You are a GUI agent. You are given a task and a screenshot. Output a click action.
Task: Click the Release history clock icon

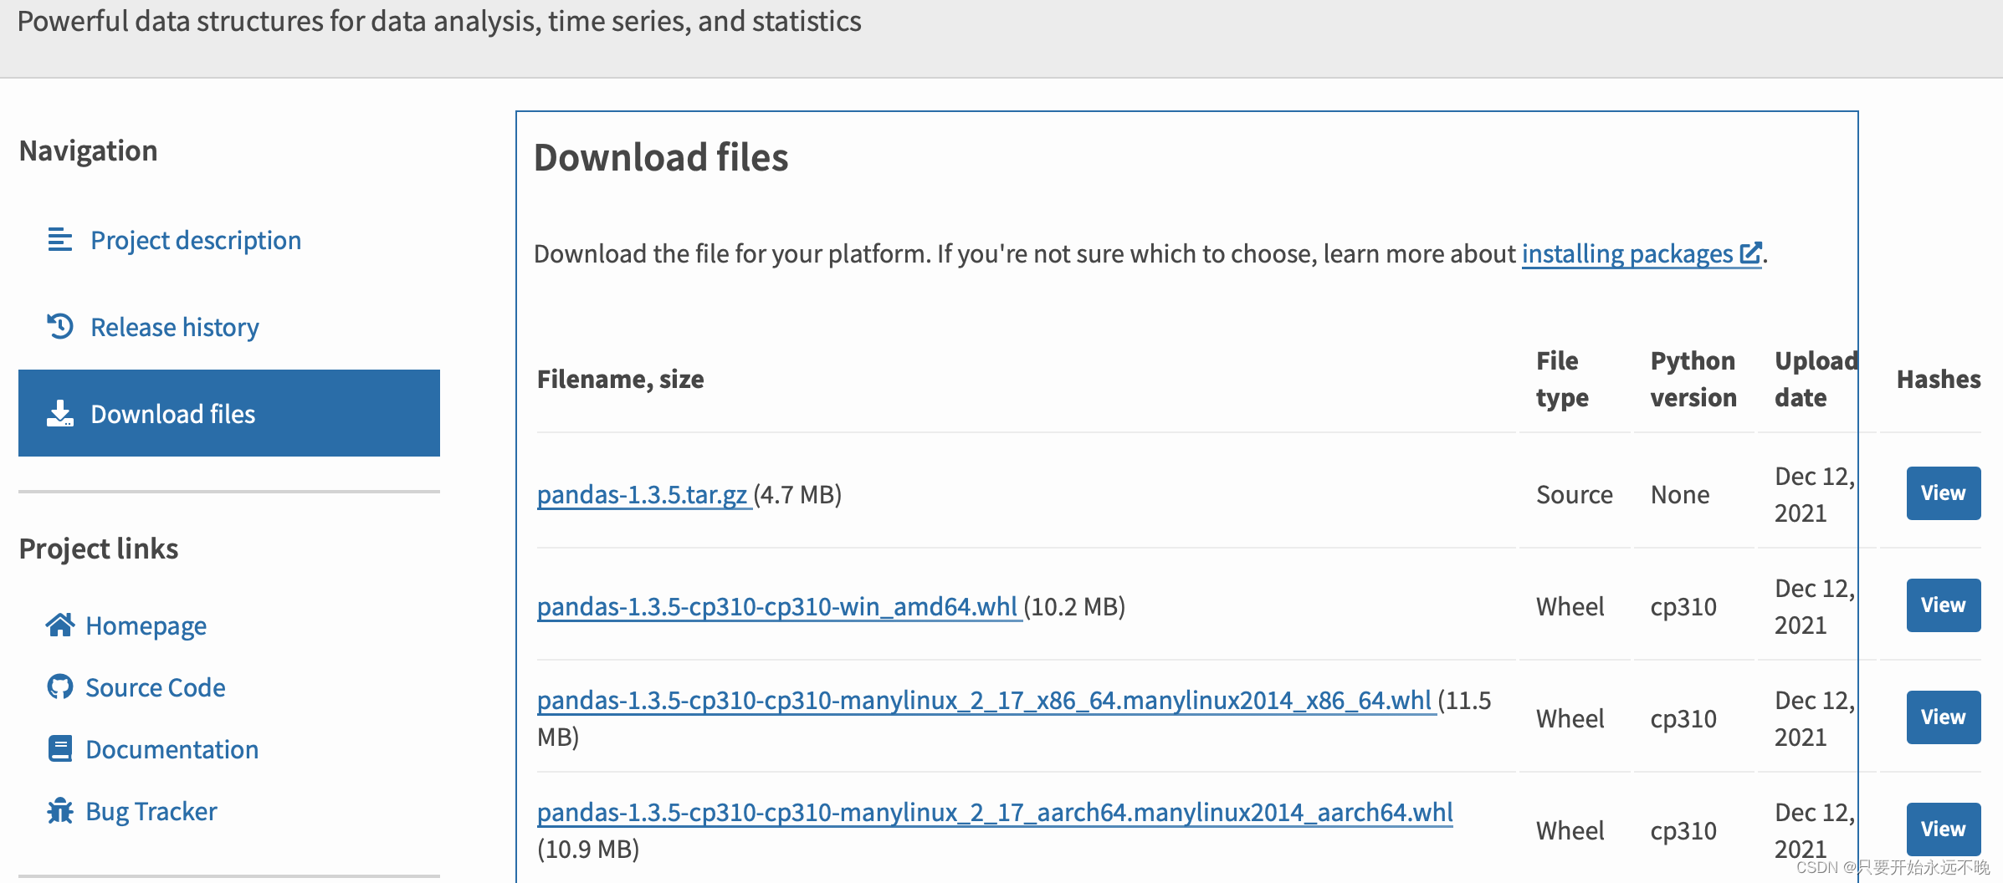click(x=59, y=326)
